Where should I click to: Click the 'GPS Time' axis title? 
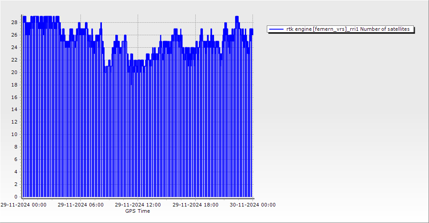coord(138,211)
